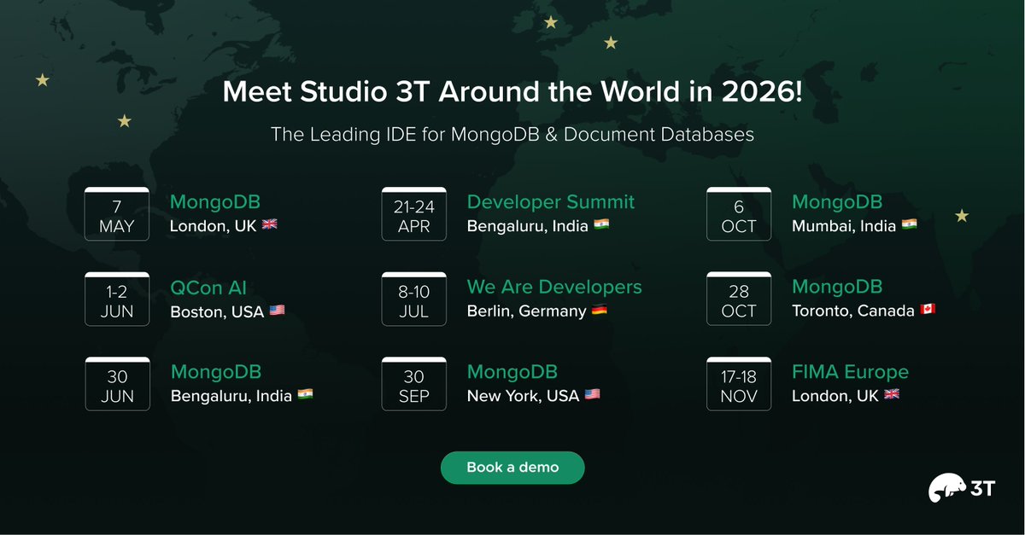Open the We Are Developers event title

point(554,288)
